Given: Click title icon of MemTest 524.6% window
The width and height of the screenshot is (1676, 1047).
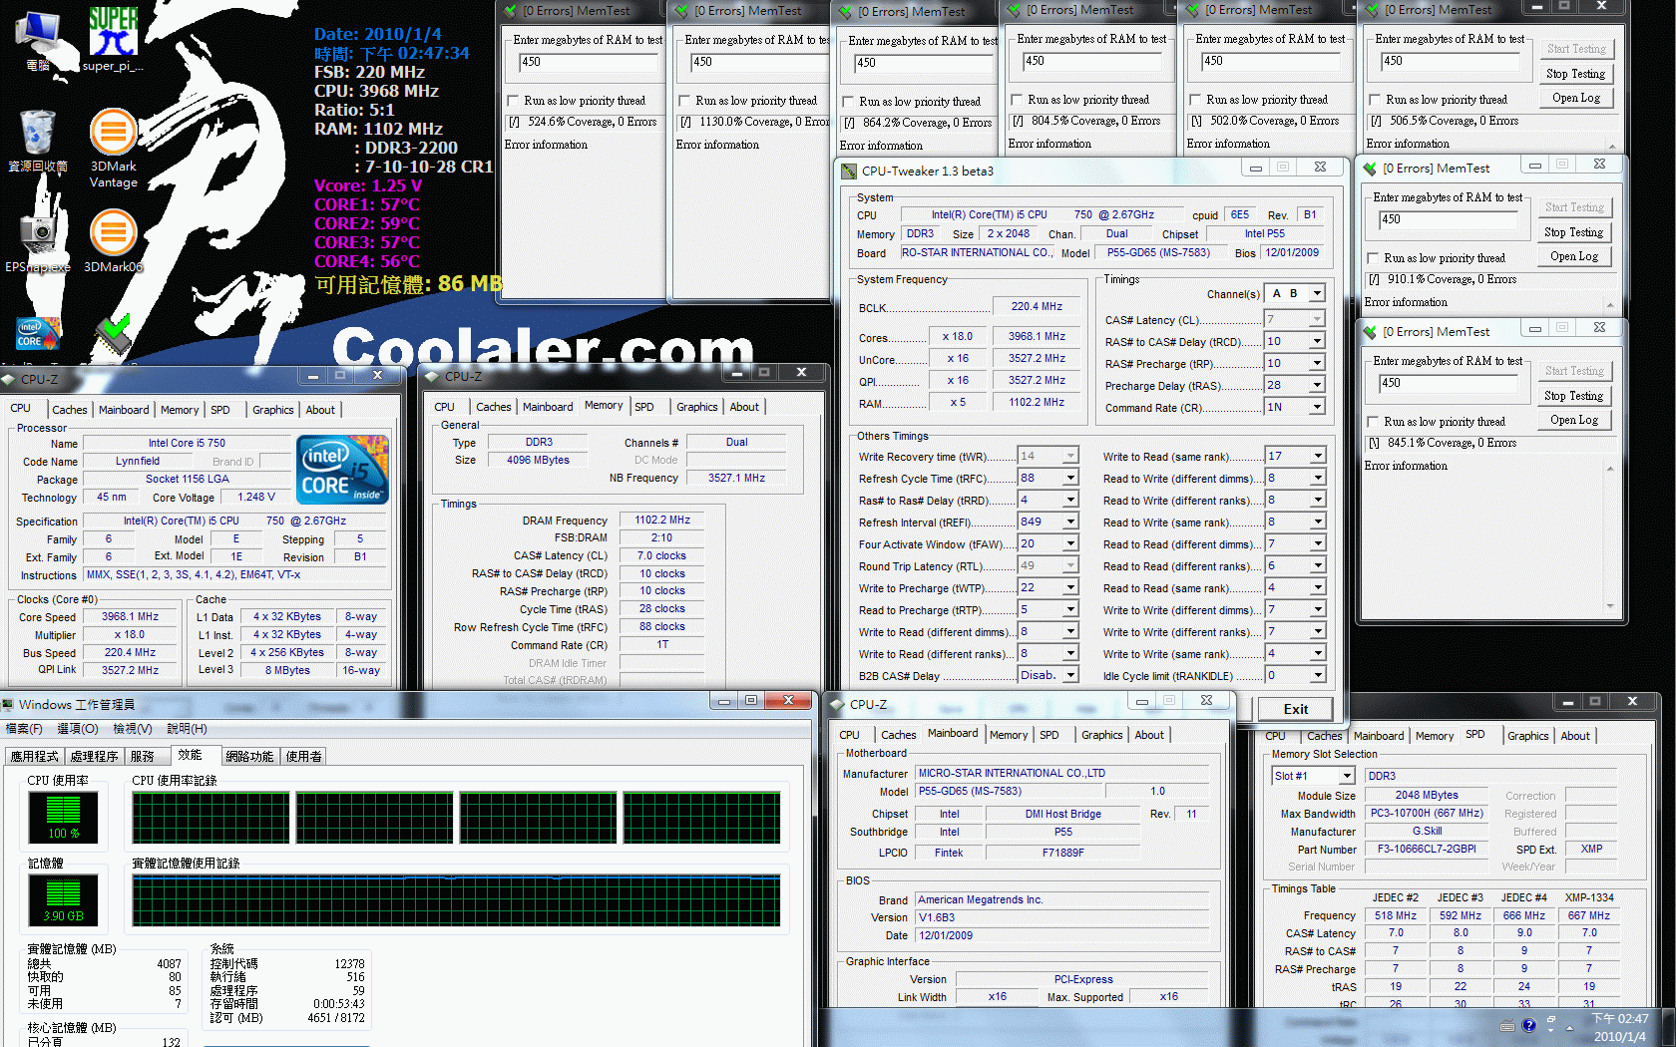Looking at the screenshot, I should [511, 11].
